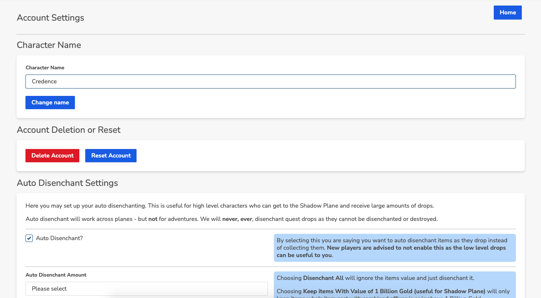This screenshot has height=298, width=541.
Task: Click the Disenchant All explanation text
Action: (x=375, y=278)
